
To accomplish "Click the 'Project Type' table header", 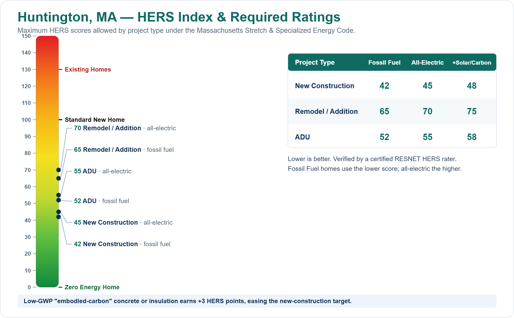I will (x=315, y=62).
